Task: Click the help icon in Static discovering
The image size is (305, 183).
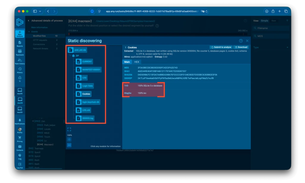Action: point(241,41)
